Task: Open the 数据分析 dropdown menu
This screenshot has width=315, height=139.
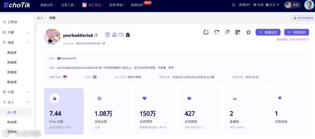Action: (x=48, y=5)
